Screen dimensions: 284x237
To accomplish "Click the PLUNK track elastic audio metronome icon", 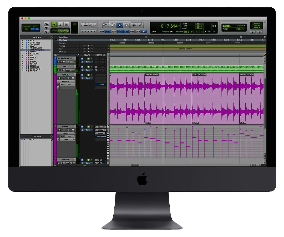I will [58, 140].
